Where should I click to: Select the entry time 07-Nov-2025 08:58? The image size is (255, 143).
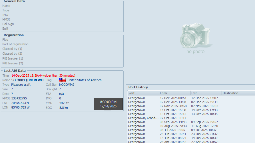pos(173,106)
